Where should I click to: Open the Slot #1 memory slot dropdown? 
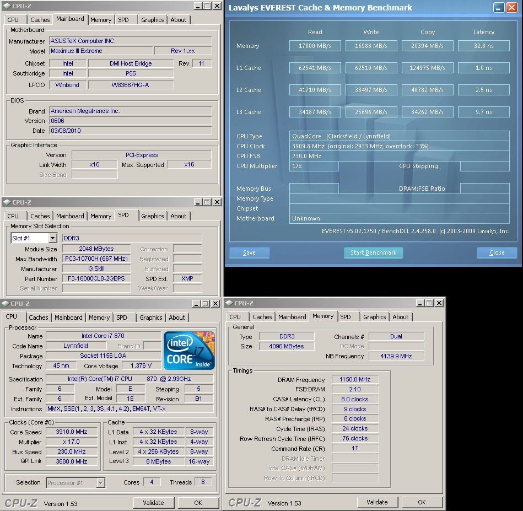click(52, 238)
